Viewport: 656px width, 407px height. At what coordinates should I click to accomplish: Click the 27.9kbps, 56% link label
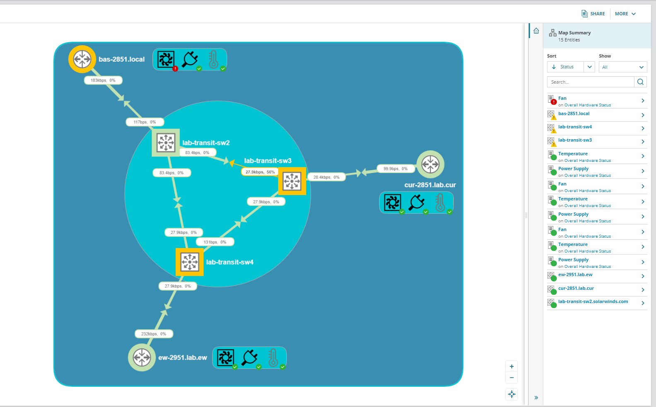260,172
